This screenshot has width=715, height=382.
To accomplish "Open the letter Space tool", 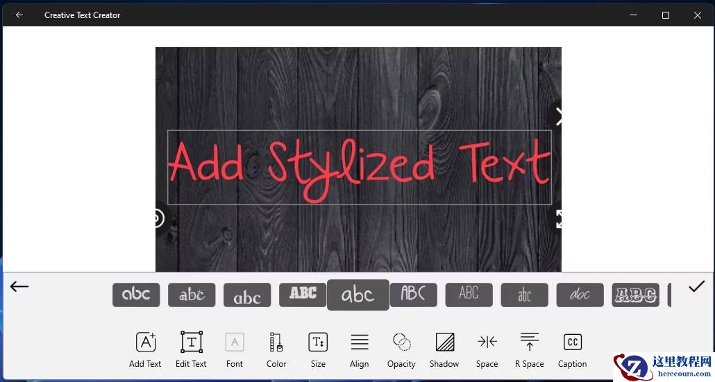I will pos(487,342).
